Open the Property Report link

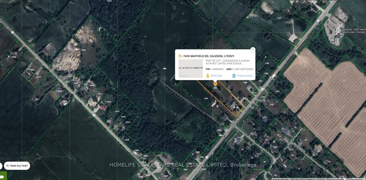tap(244, 76)
